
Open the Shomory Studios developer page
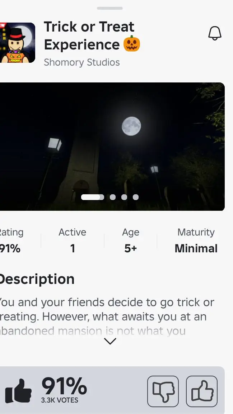click(81, 62)
